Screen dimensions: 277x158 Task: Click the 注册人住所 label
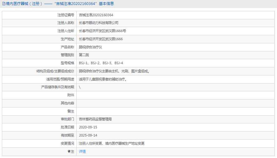tap(66, 31)
